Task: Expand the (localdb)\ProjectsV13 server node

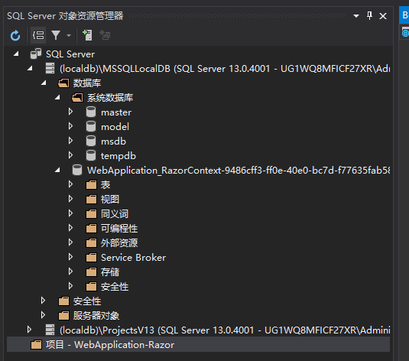Action: (29, 330)
